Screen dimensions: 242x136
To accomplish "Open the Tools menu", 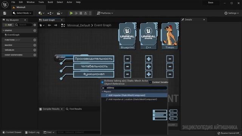I will [41, 2].
